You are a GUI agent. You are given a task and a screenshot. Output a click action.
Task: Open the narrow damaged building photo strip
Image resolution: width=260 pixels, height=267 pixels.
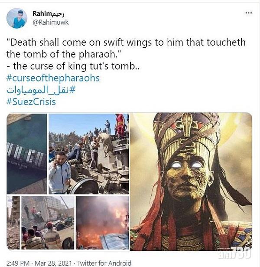click(x=13, y=222)
